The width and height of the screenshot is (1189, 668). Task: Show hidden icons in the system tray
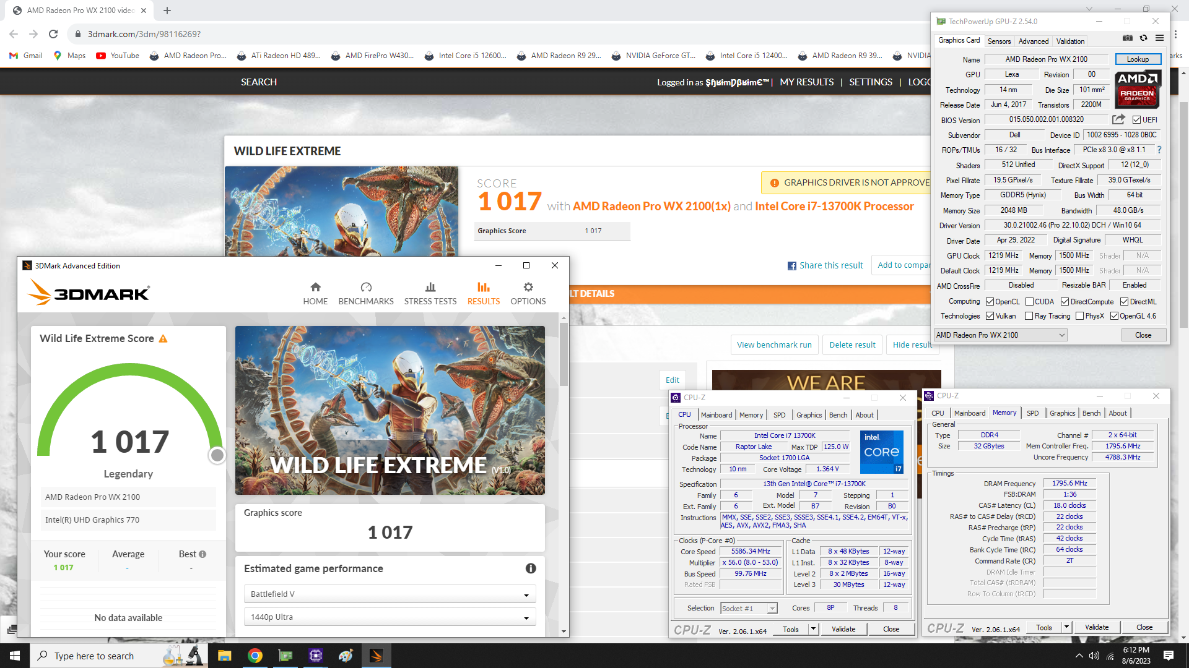pos(1079,656)
